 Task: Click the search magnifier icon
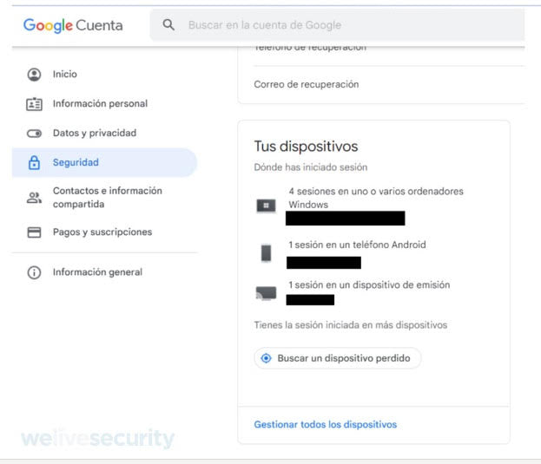pyautogui.click(x=169, y=25)
